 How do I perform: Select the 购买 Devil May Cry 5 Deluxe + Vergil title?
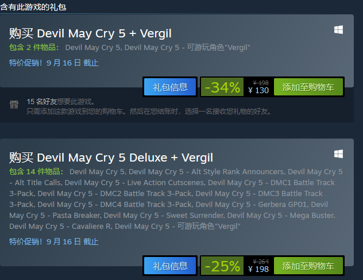[x=111, y=158]
